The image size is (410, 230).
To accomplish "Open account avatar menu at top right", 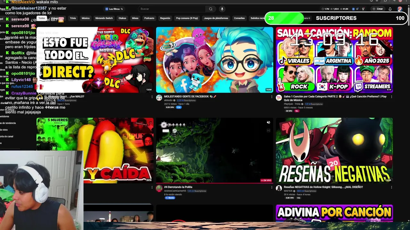I will pos(400,9).
